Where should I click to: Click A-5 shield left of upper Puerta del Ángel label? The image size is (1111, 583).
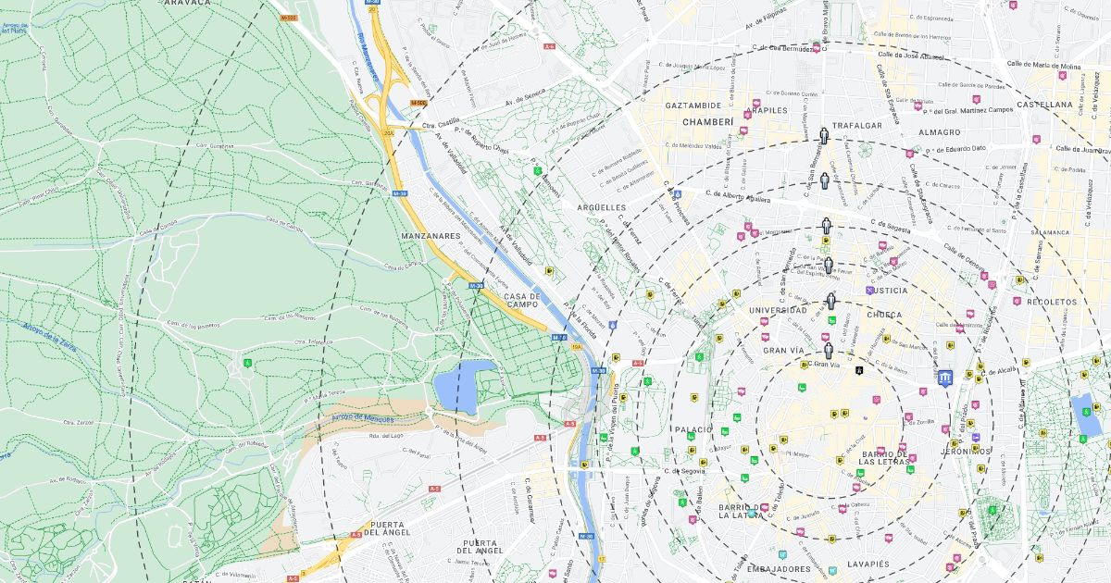(x=356, y=534)
